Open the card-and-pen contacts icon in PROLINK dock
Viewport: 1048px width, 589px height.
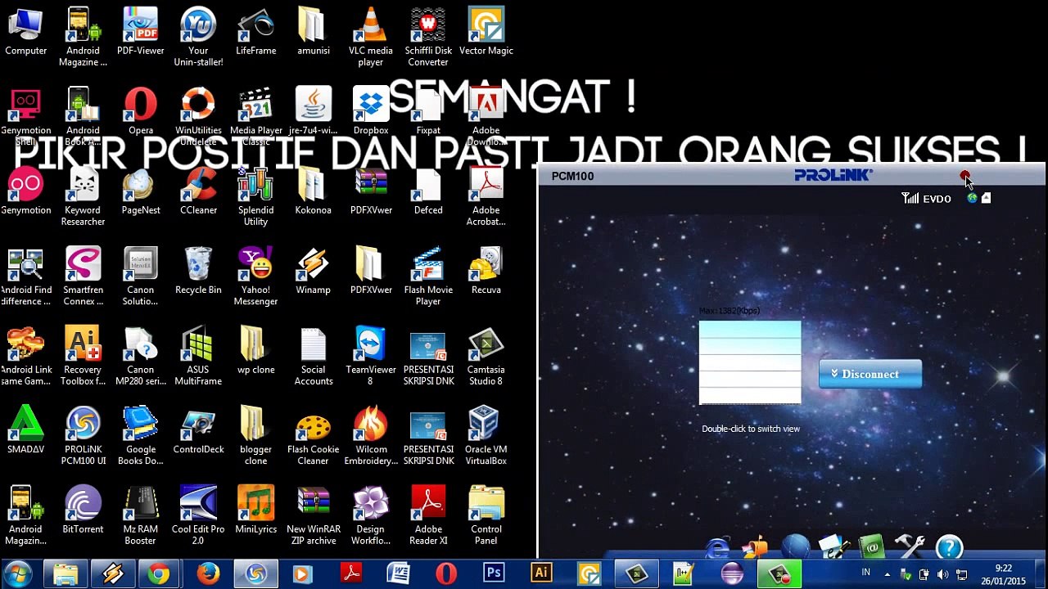[x=834, y=547]
